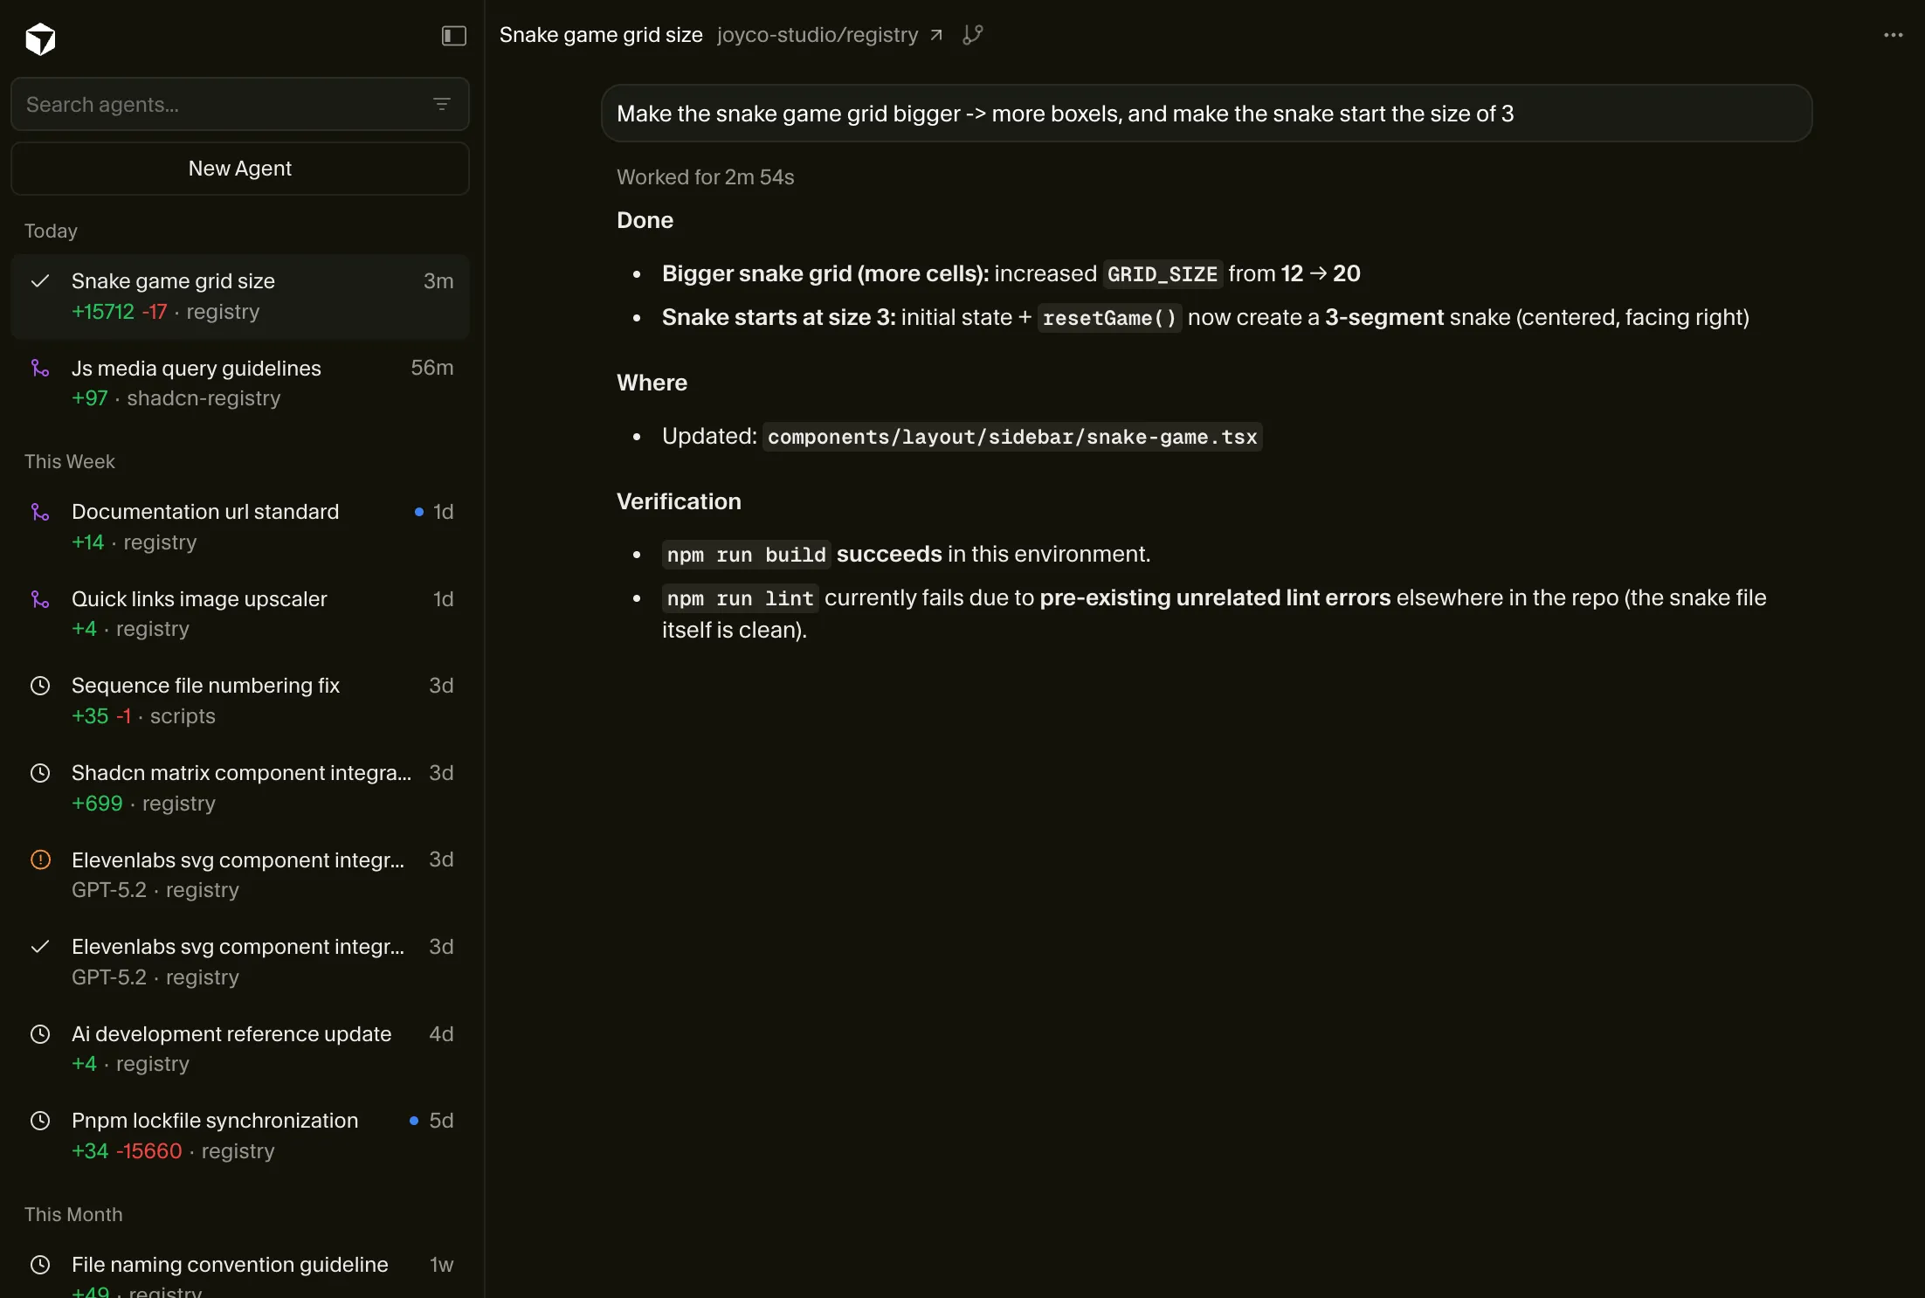Open the filter icon in search bar
Viewport: 1925px width, 1298px height.
pos(442,104)
